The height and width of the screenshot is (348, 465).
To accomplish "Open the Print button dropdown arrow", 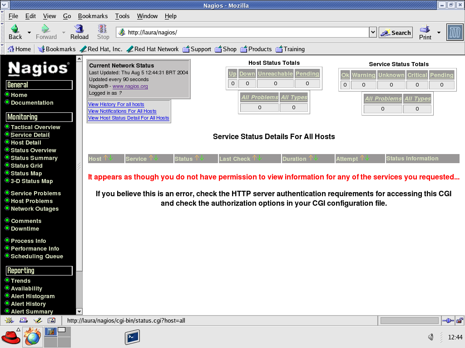I will [439, 33].
